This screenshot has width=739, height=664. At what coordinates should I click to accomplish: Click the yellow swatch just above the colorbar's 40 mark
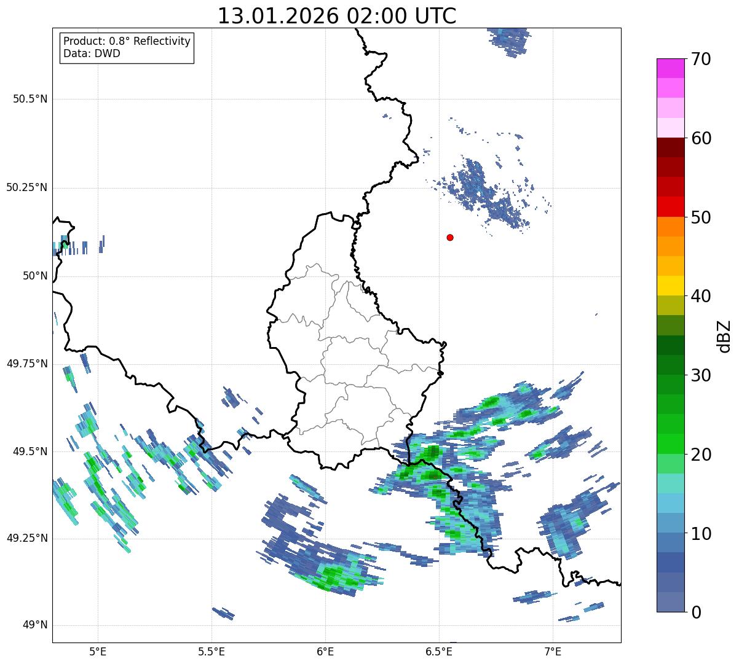[x=670, y=286]
